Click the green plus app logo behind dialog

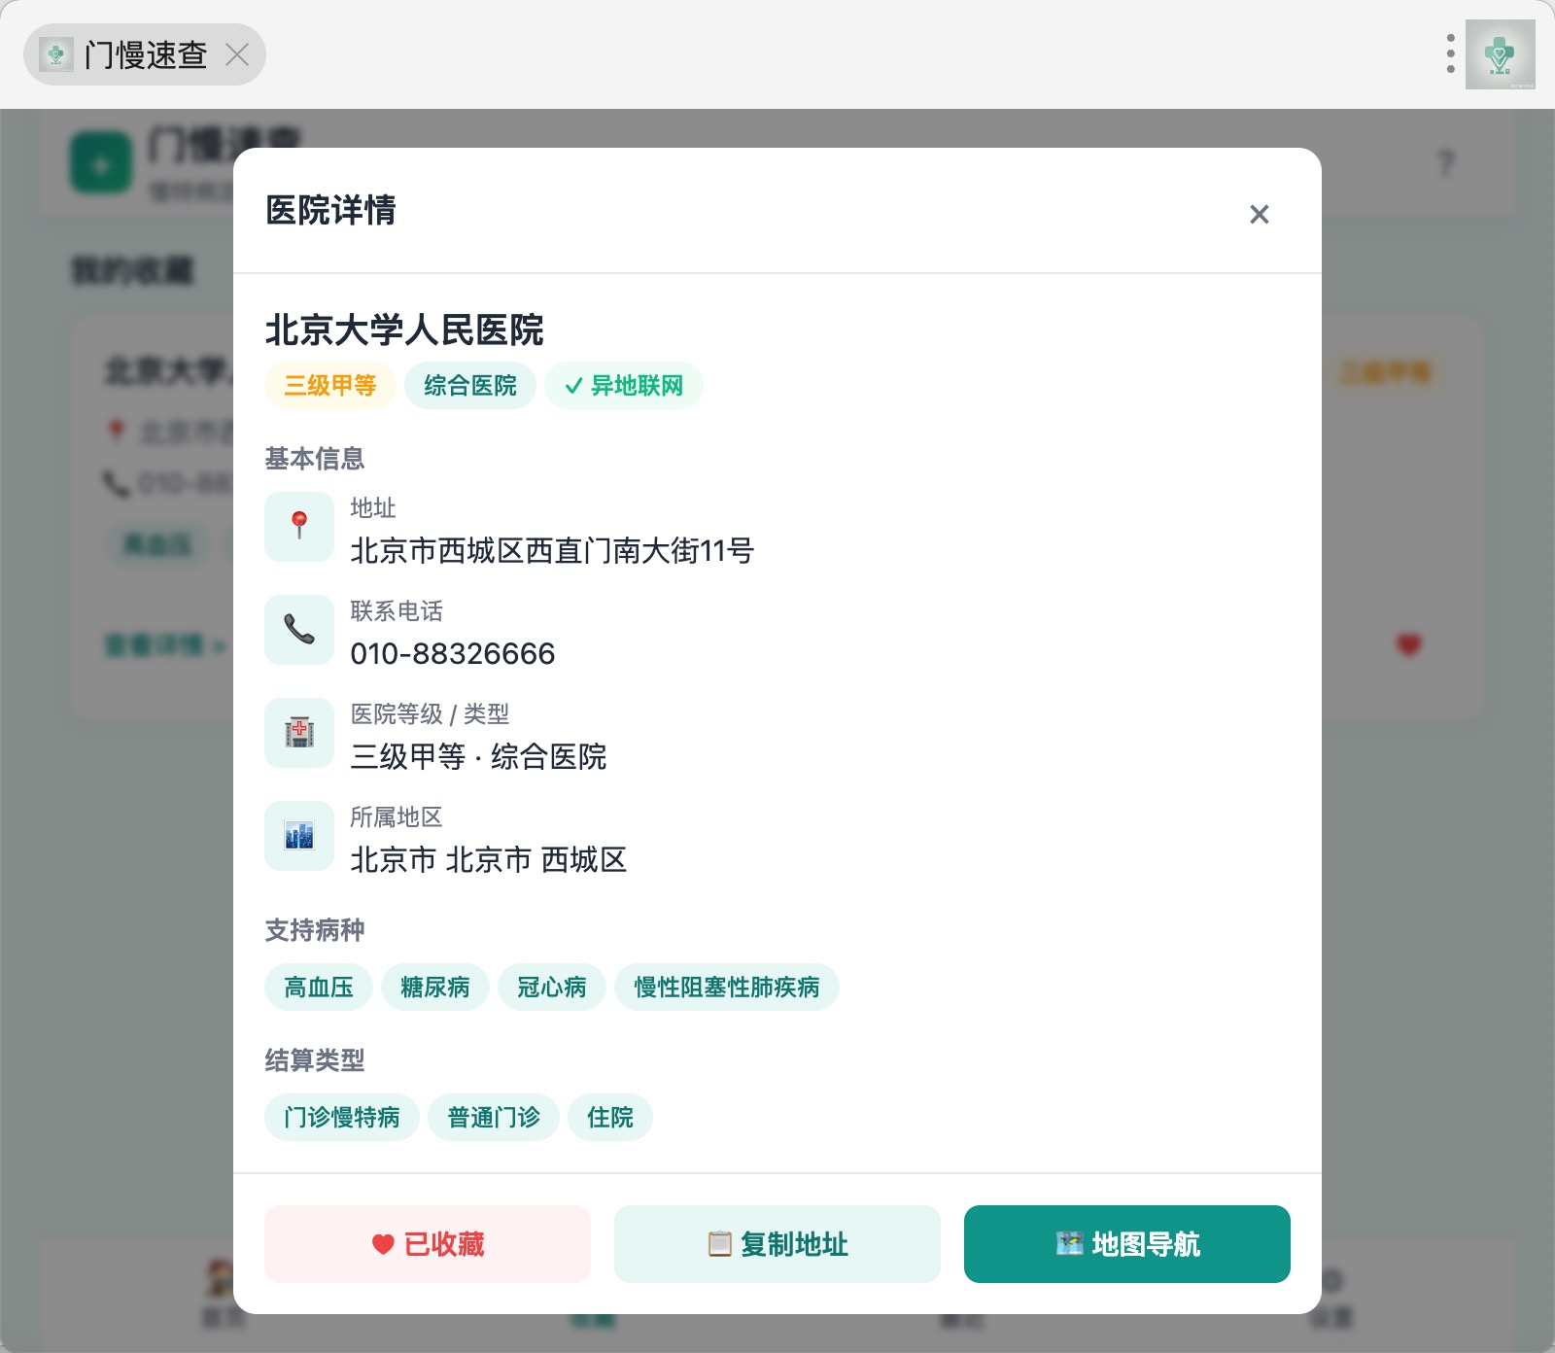[x=101, y=163]
